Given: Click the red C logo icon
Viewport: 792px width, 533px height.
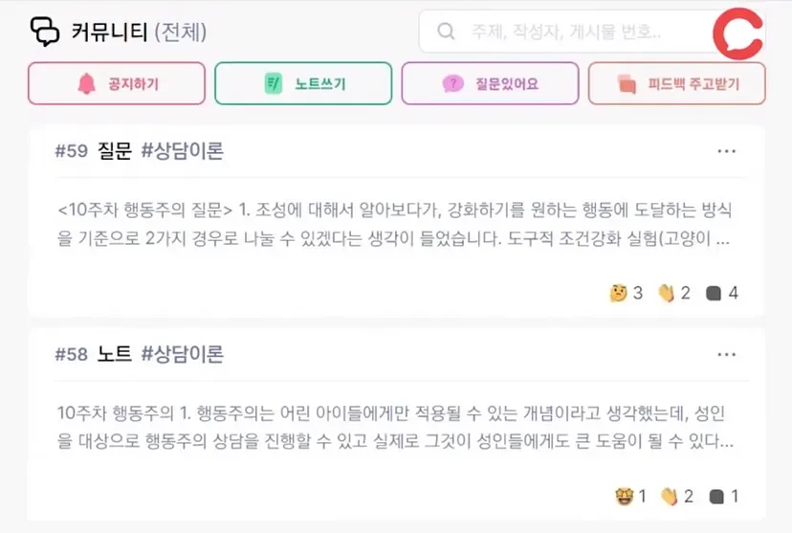Looking at the screenshot, I should [x=737, y=33].
